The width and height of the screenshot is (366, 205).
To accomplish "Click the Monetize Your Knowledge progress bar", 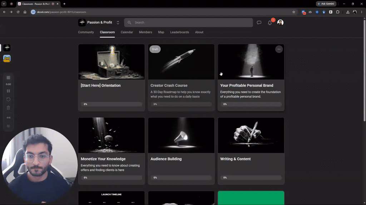I will point(112,178).
